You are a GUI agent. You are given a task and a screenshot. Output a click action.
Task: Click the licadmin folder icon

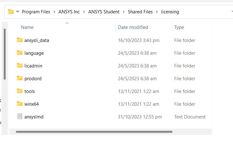pos(20,66)
